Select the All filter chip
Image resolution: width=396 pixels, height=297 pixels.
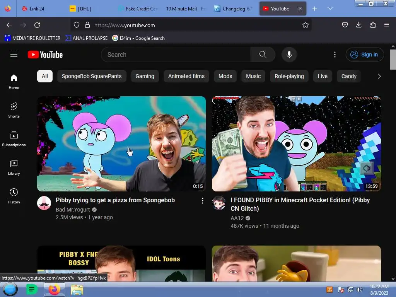coord(45,76)
